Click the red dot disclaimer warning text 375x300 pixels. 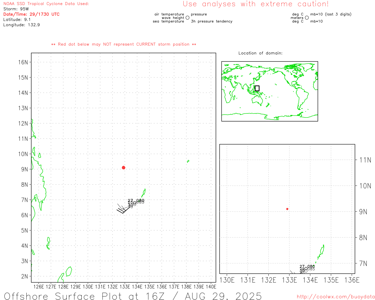point(124,44)
